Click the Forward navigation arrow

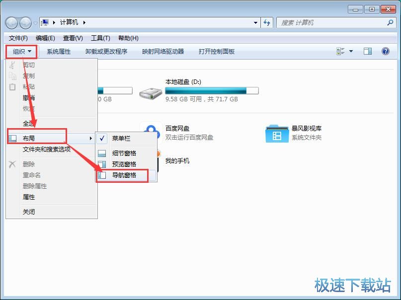25,23
